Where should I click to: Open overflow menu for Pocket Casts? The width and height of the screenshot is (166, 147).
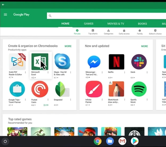coord(48,100)
